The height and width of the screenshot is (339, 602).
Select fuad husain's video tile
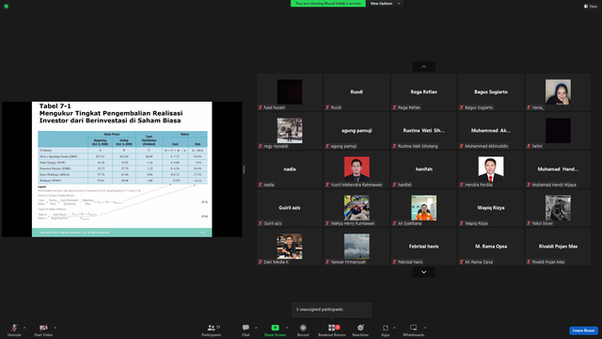coord(290,92)
